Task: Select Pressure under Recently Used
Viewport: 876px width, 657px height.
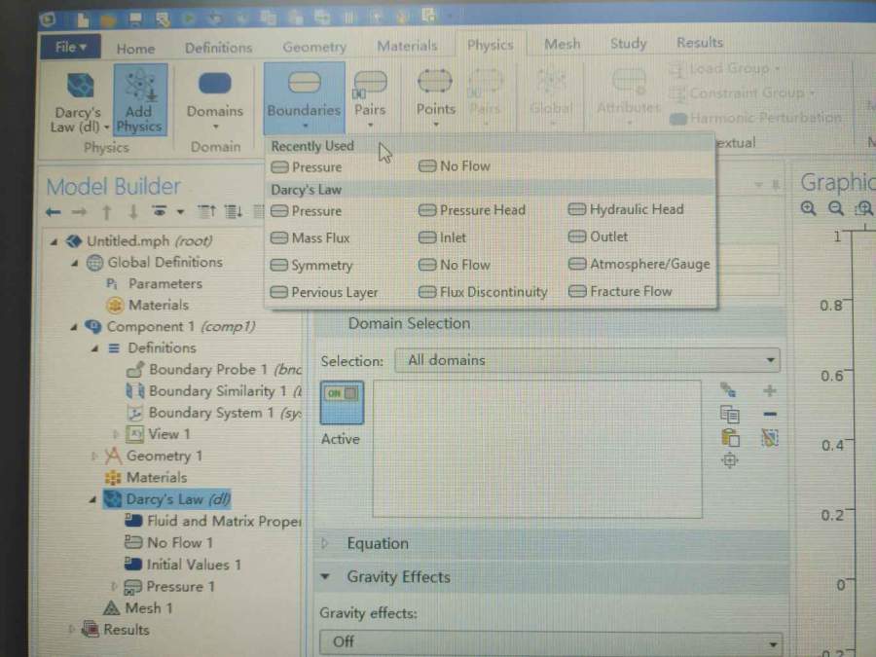Action: tap(307, 167)
